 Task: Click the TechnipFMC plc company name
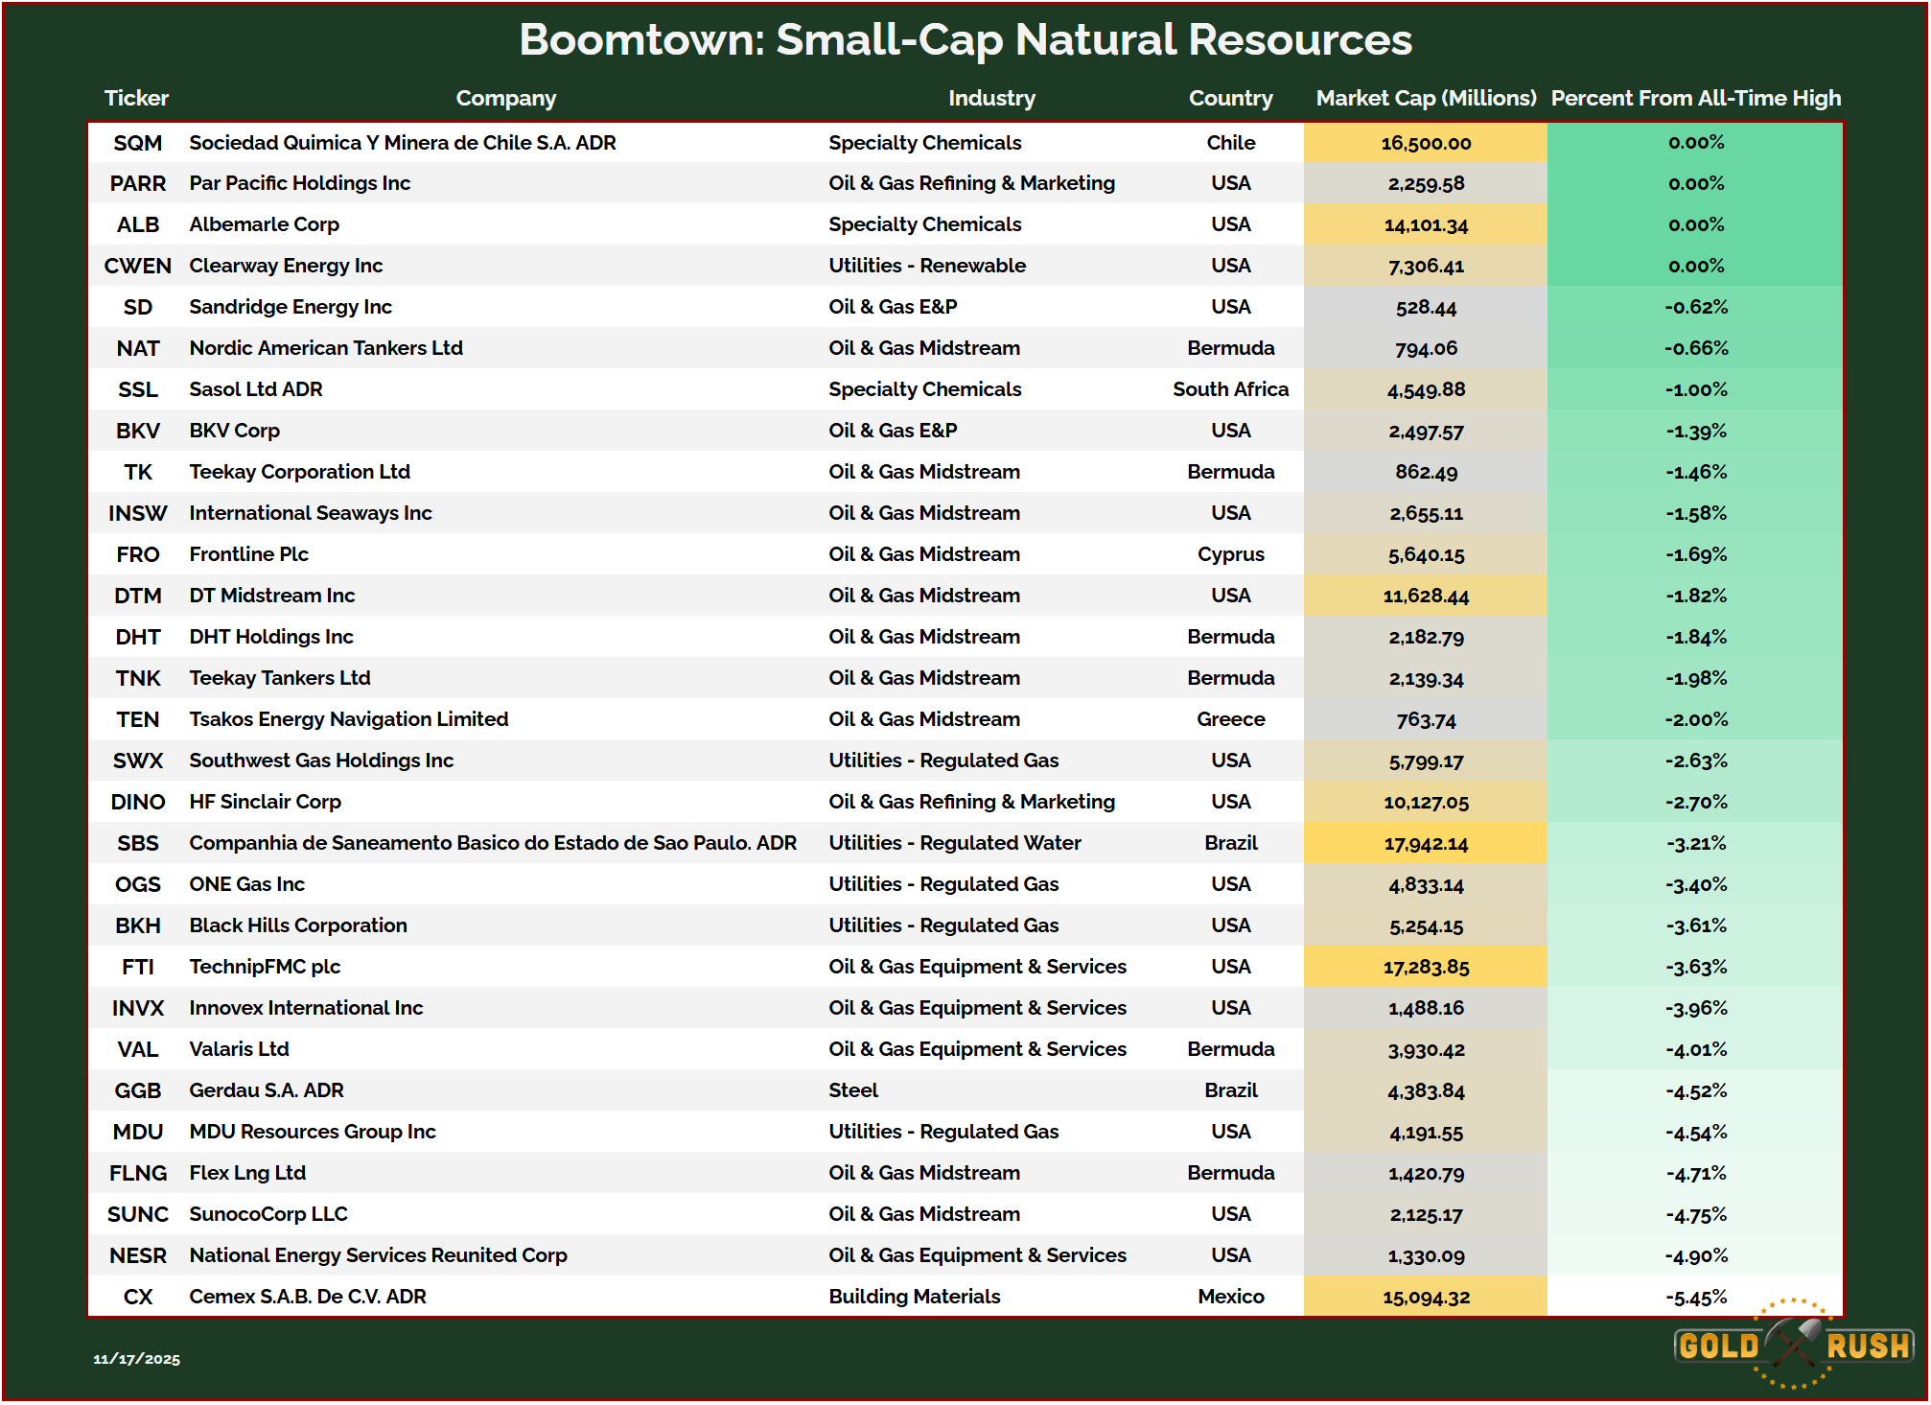pos(265,967)
